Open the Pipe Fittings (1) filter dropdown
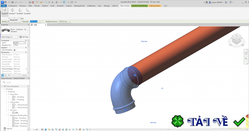The width and height of the screenshot is (249, 131). (x=17, y=37)
